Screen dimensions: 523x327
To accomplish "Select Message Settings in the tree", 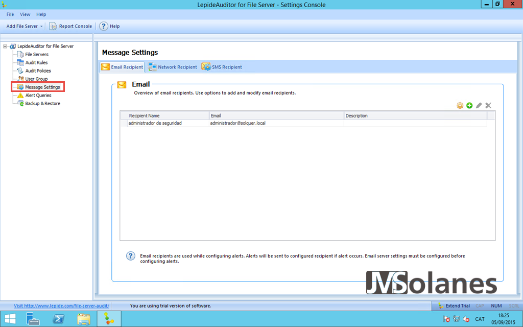I will point(42,87).
